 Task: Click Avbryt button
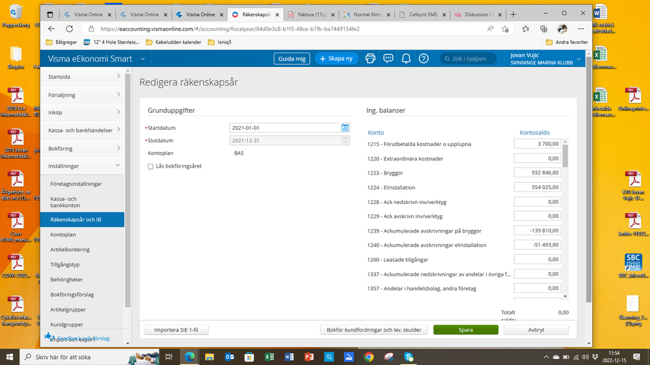click(536, 330)
